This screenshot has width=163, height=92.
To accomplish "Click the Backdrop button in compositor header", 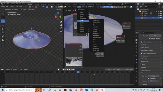I will coord(107,7).
